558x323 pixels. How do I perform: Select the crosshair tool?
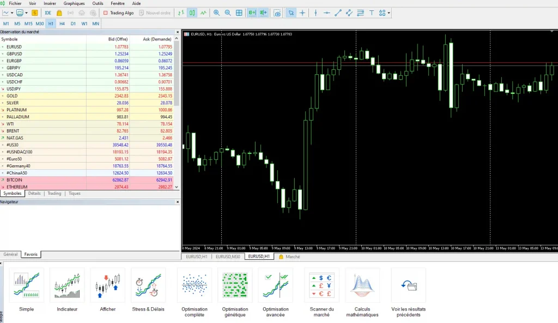302,13
